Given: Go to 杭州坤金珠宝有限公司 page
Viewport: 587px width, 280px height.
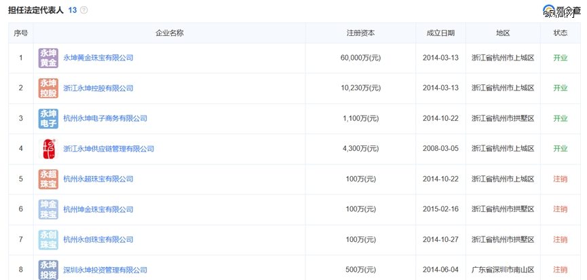Looking at the screenshot, I should click(98, 209).
